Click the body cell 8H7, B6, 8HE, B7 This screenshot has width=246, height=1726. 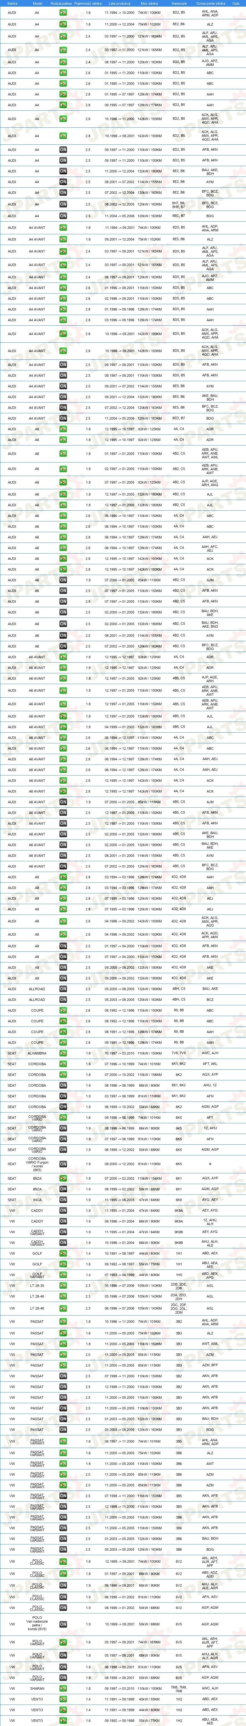[178, 204]
